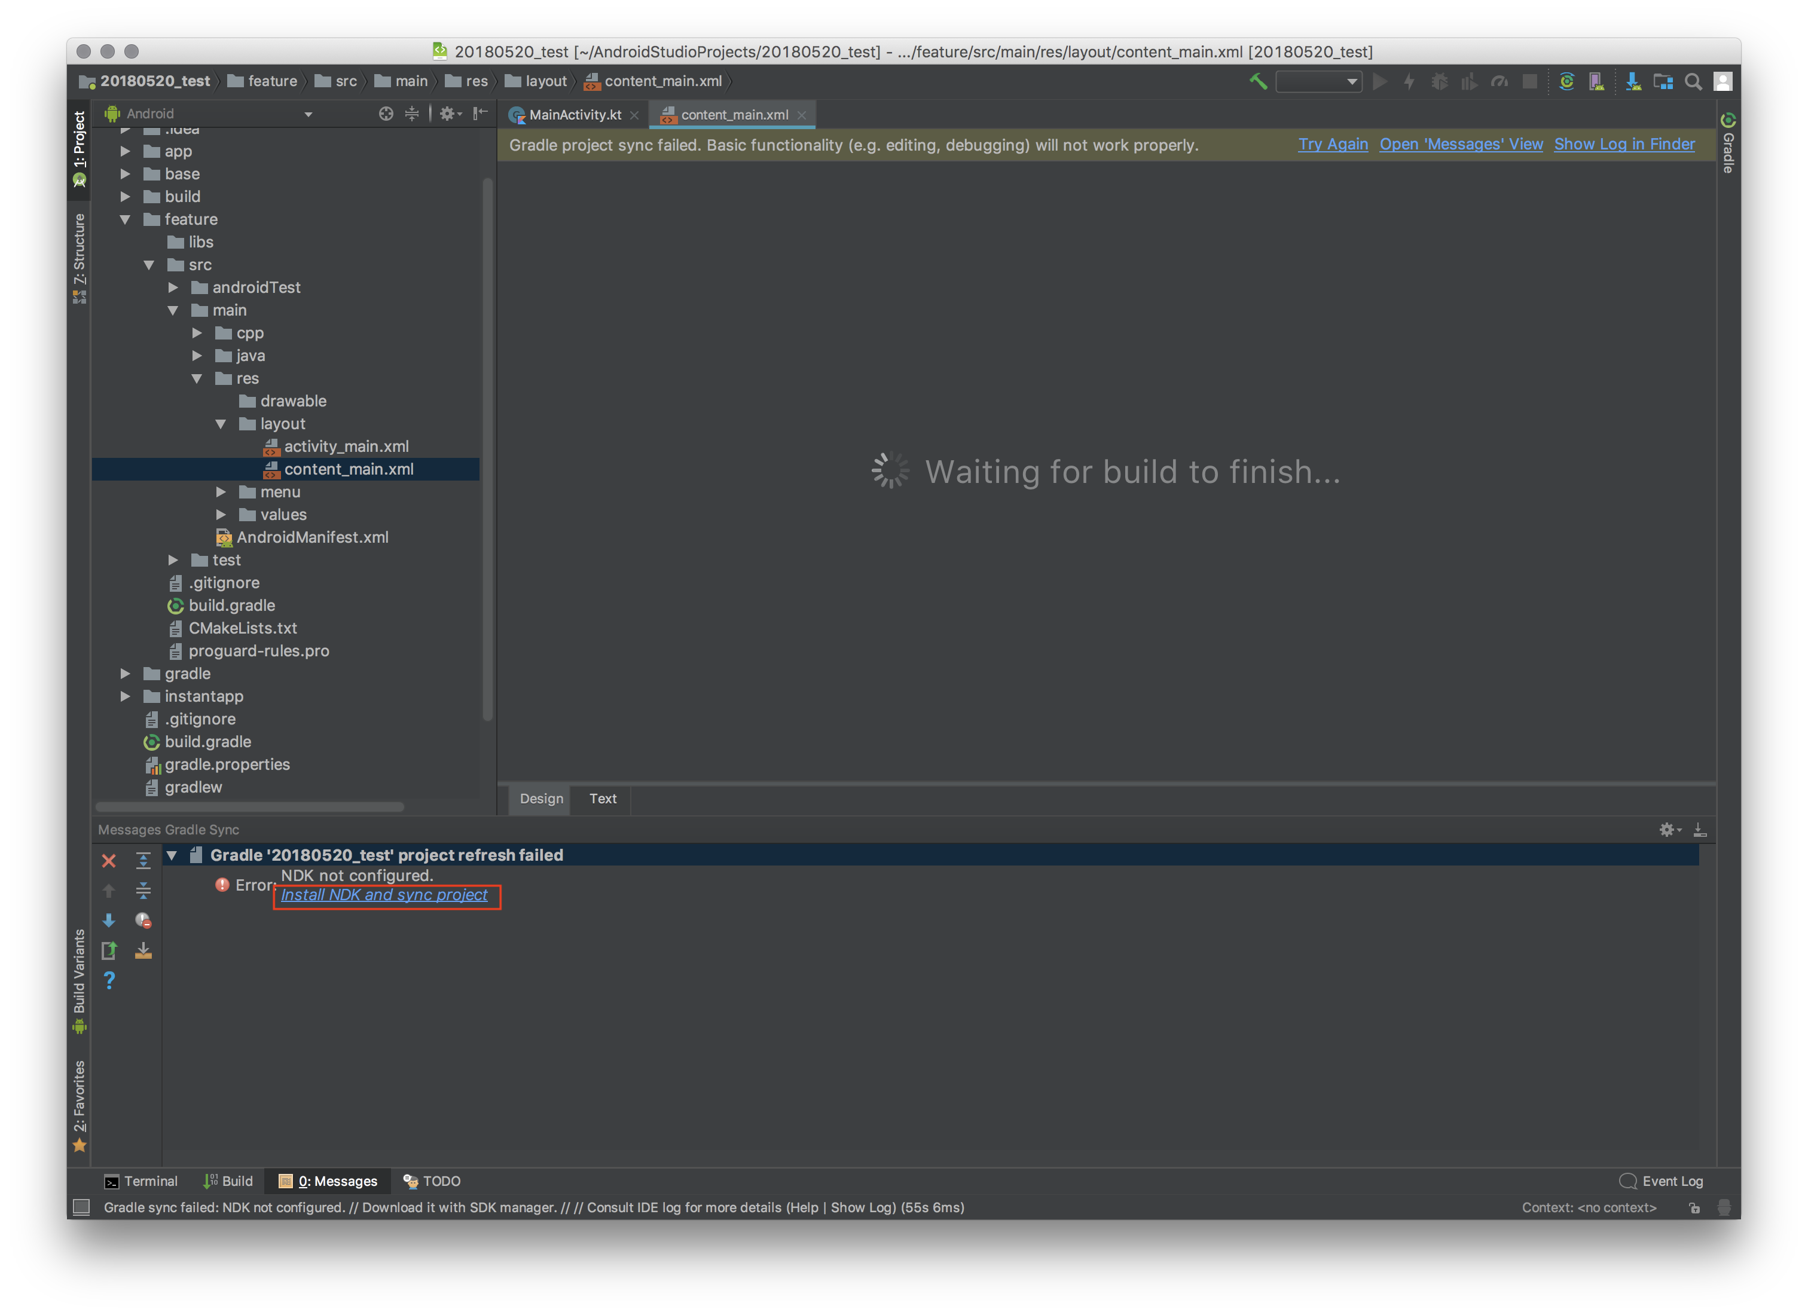Click the green hammer Make Project icon

[1257, 81]
